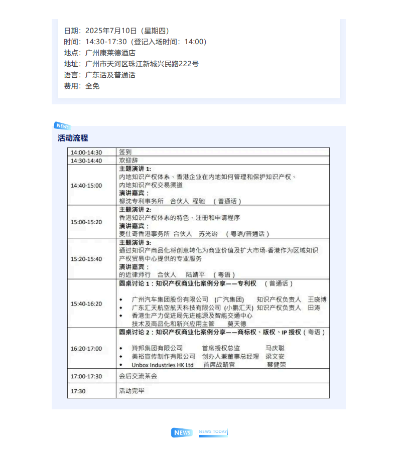Image resolution: width=398 pixels, height=455 pixels.
Task: Click the name 马庆聪
Action: [275, 348]
